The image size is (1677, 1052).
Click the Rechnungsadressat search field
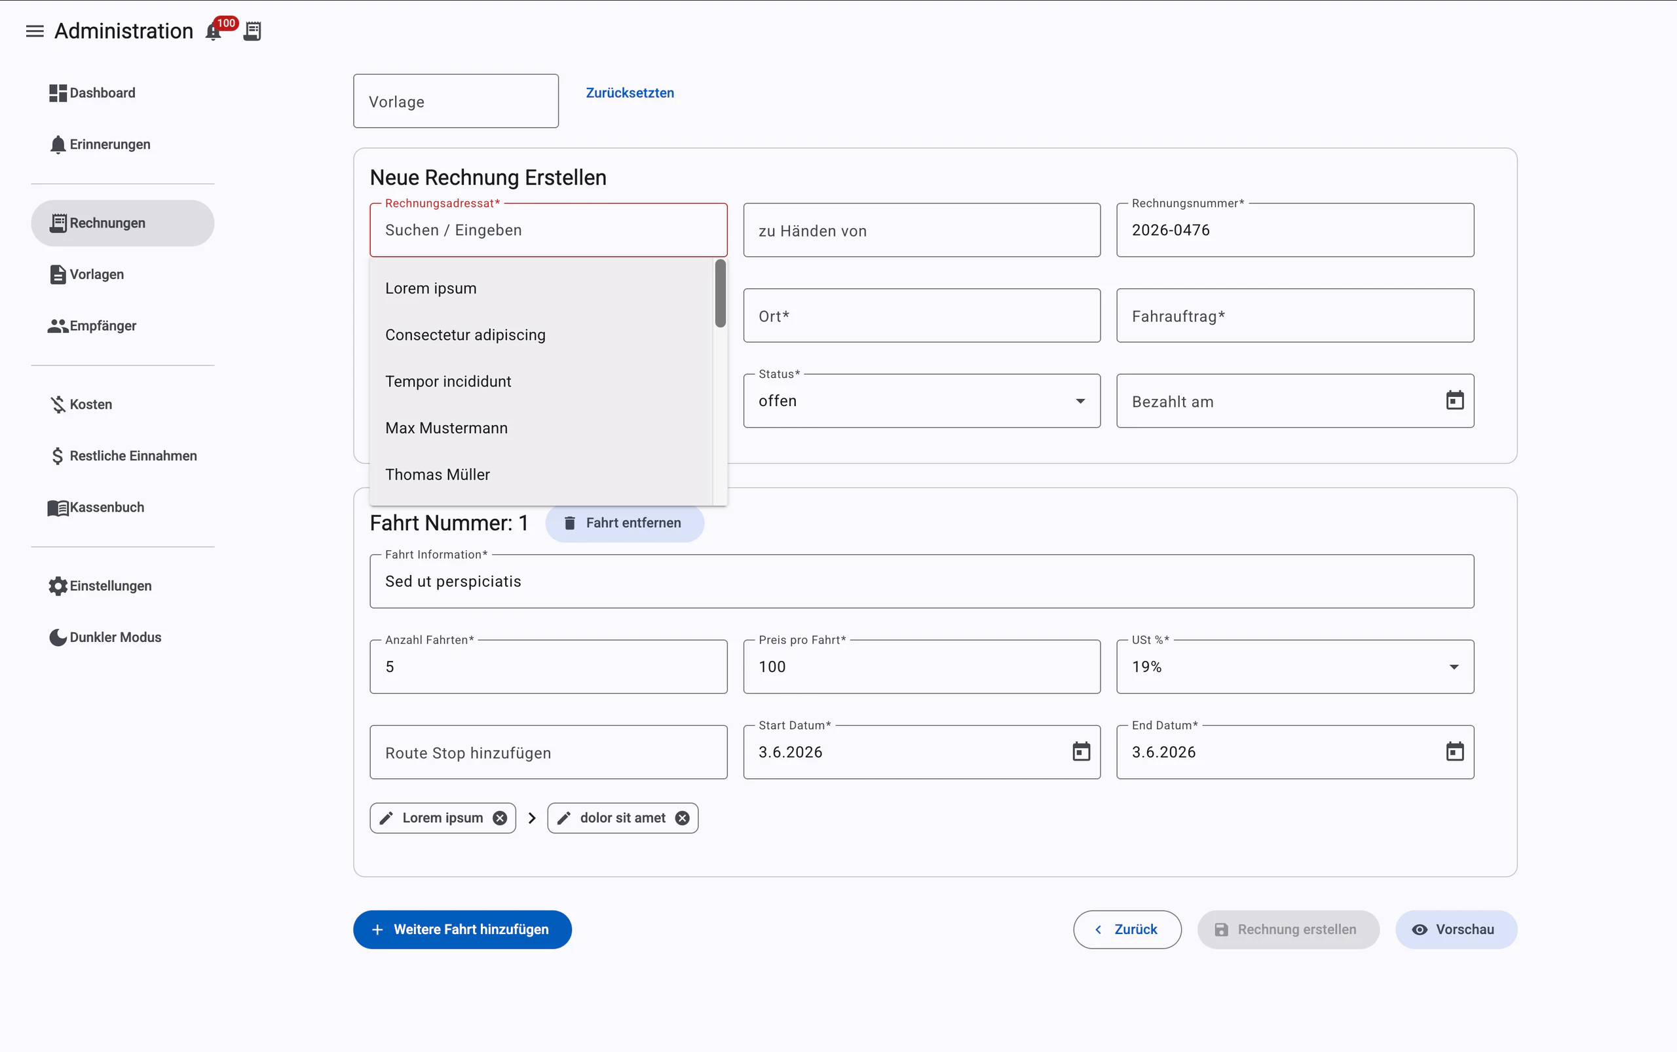[548, 231]
